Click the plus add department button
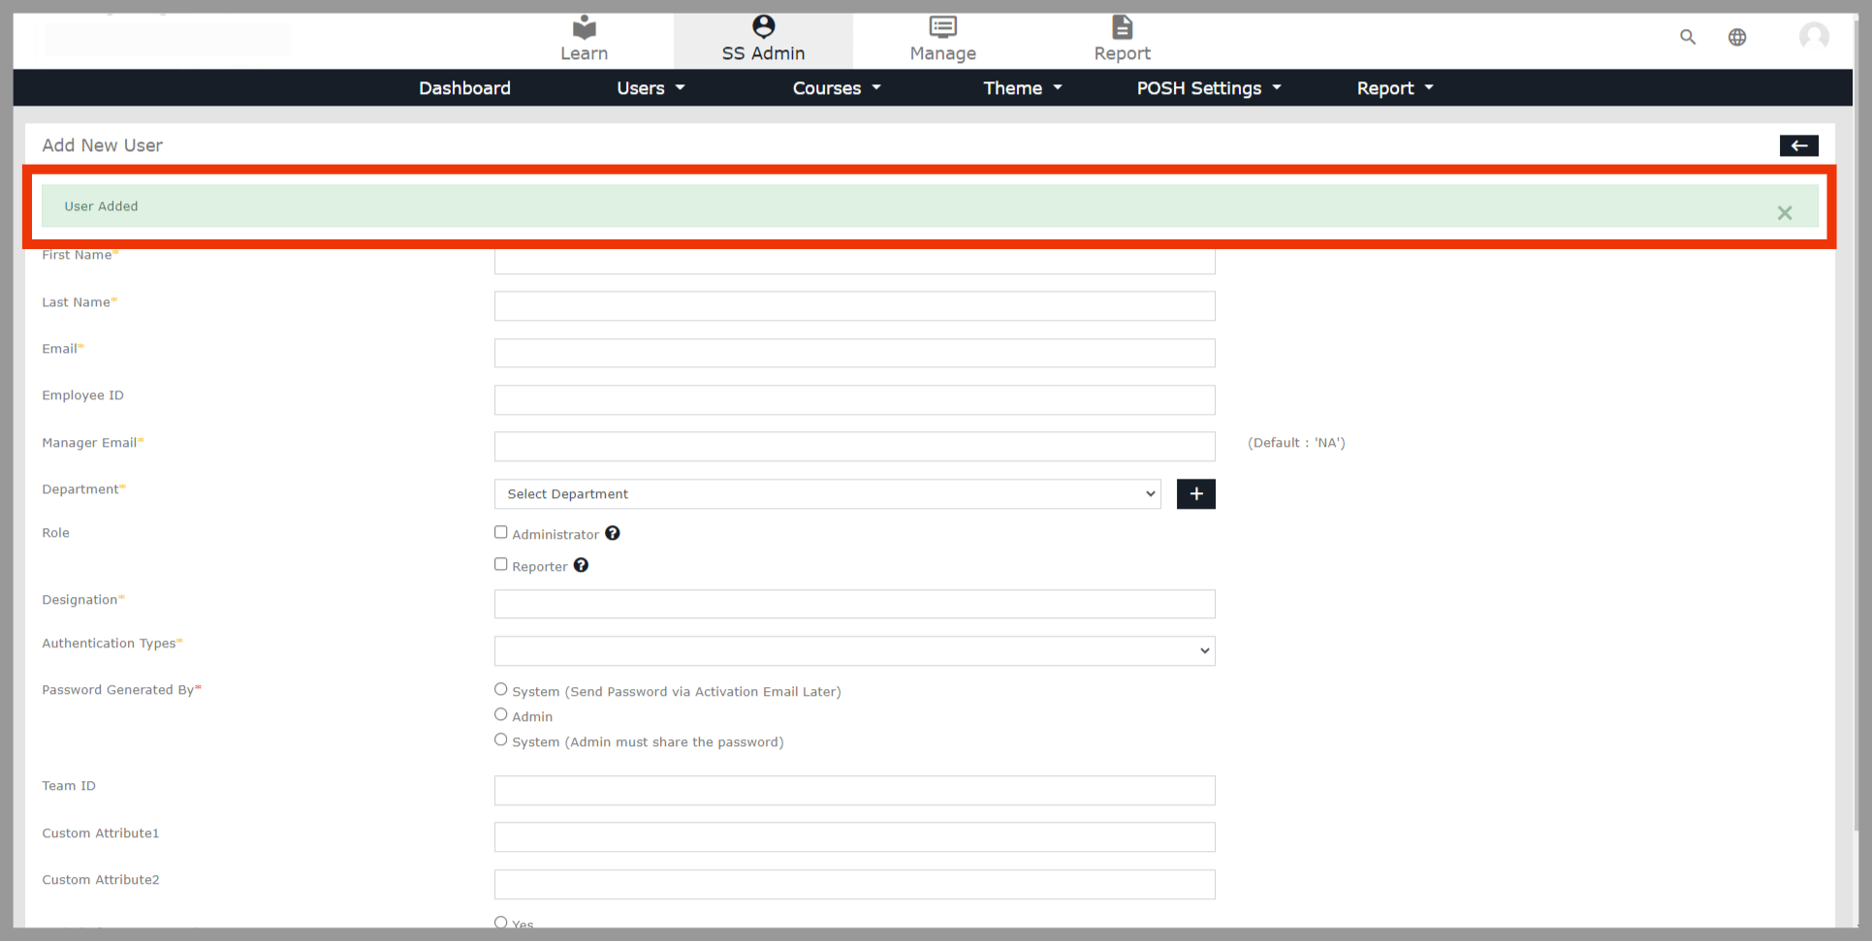 [x=1195, y=494]
